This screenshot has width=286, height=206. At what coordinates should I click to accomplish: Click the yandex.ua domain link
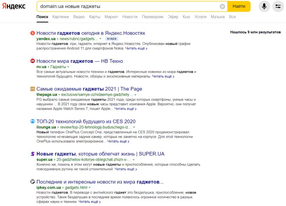(x=46, y=39)
